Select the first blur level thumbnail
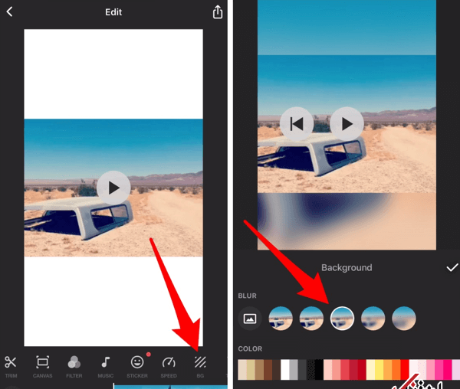 pos(281,319)
